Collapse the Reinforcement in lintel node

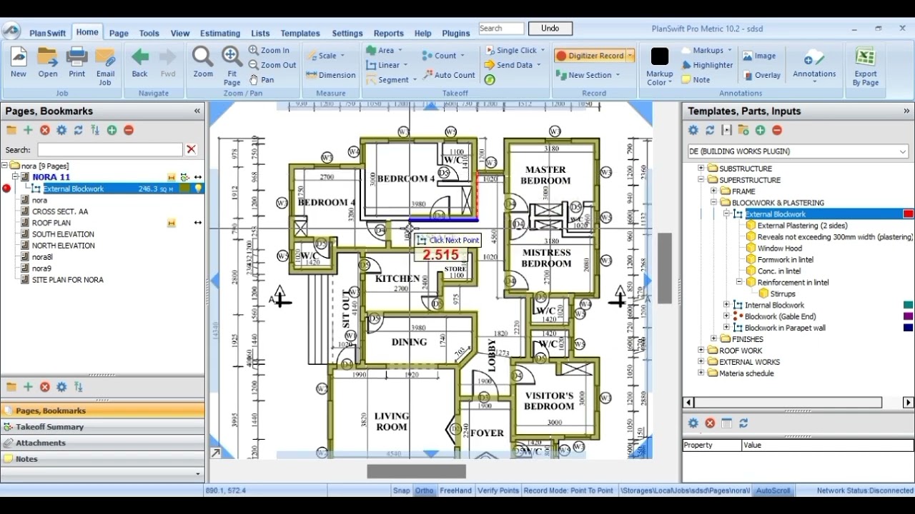click(x=739, y=282)
